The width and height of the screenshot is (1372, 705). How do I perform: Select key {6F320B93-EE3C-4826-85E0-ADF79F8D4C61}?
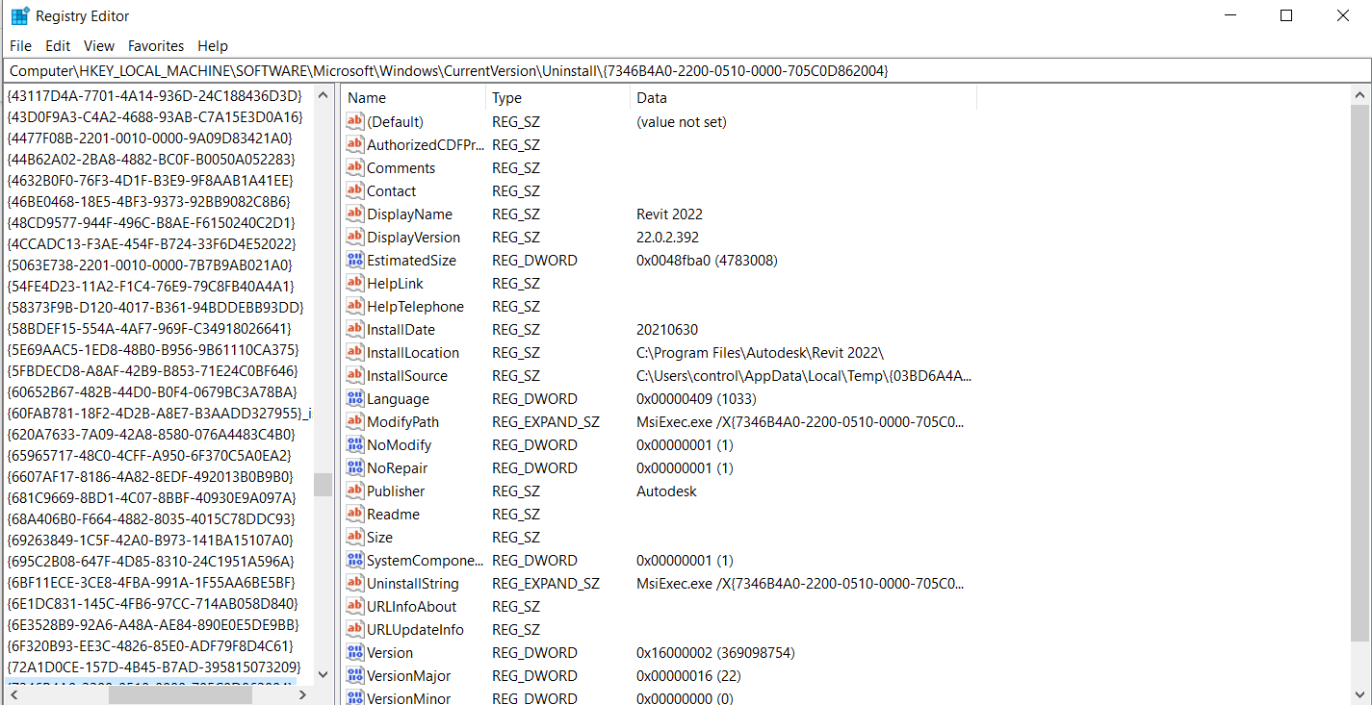click(149, 646)
